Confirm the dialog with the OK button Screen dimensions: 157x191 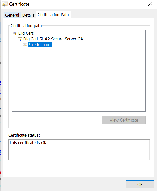click(x=140, y=184)
